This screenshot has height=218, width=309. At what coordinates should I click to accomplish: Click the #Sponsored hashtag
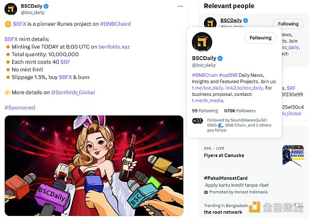point(20,107)
